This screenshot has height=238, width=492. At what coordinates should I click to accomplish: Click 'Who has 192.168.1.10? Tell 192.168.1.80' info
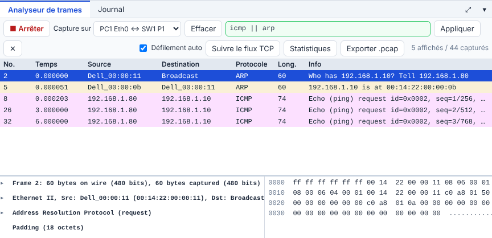pyautogui.click(x=388, y=76)
